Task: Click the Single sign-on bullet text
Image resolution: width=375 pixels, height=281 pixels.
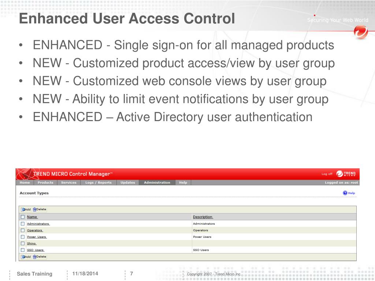Action: 183,45
